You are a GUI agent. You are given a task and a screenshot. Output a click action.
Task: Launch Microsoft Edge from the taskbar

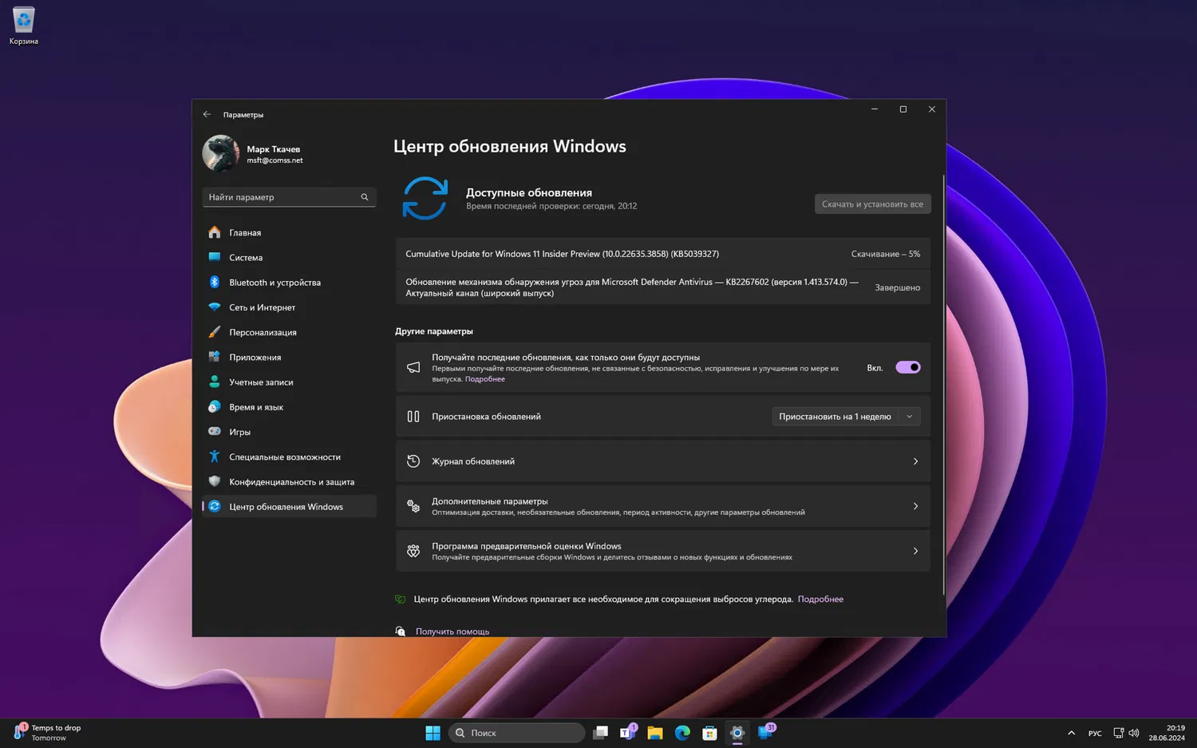click(x=682, y=733)
